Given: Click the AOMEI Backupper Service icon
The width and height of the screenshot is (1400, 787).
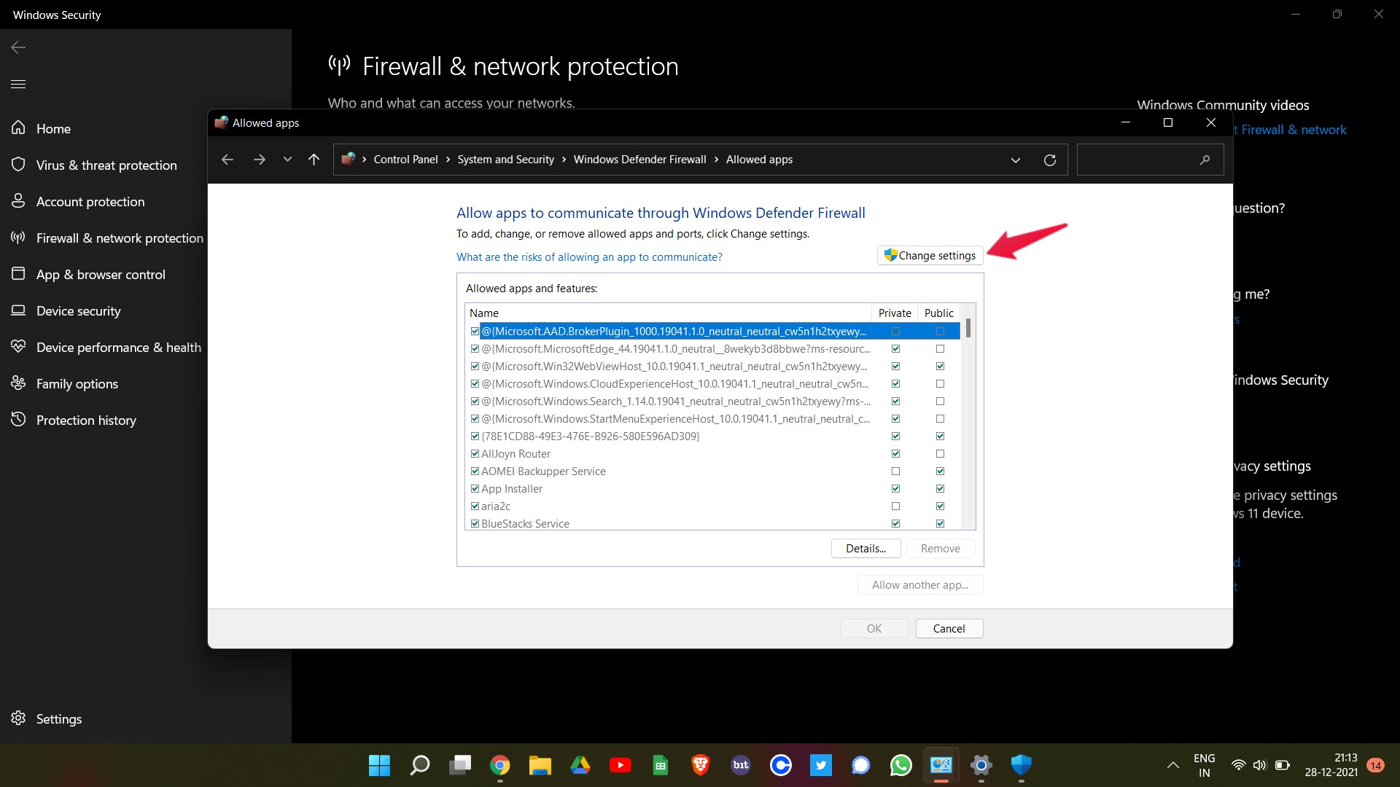Looking at the screenshot, I should tap(475, 471).
